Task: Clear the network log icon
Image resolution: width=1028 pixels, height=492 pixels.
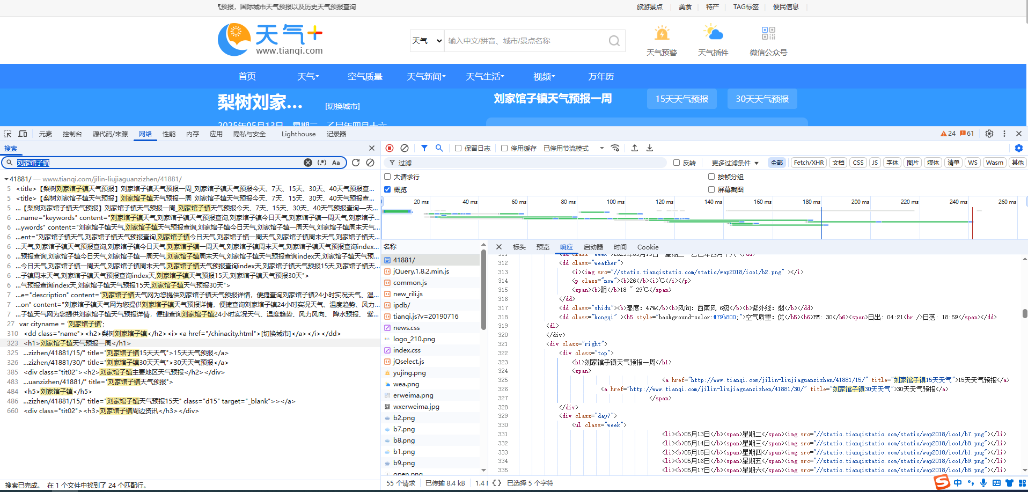Action: pyautogui.click(x=405, y=148)
